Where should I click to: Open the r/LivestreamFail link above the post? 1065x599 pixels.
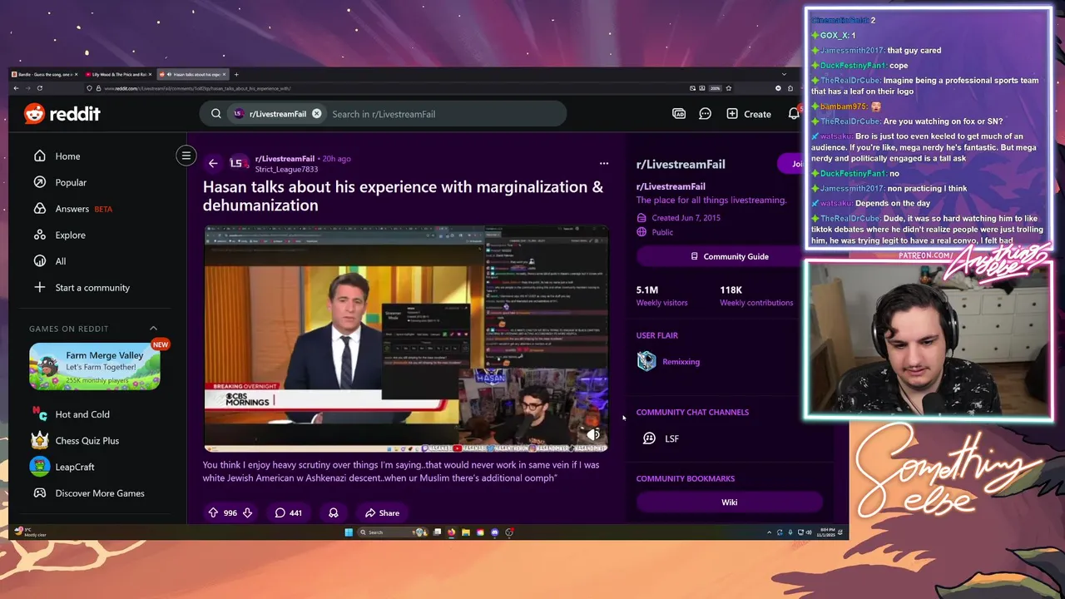tap(285, 158)
